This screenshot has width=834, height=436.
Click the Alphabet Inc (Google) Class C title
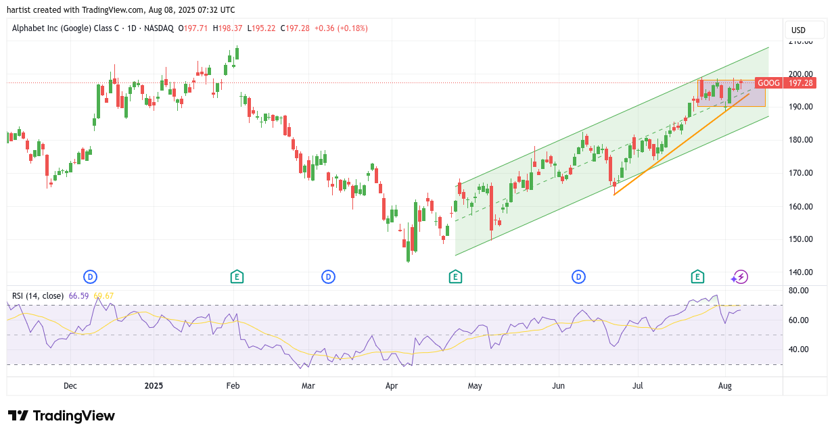65,28
